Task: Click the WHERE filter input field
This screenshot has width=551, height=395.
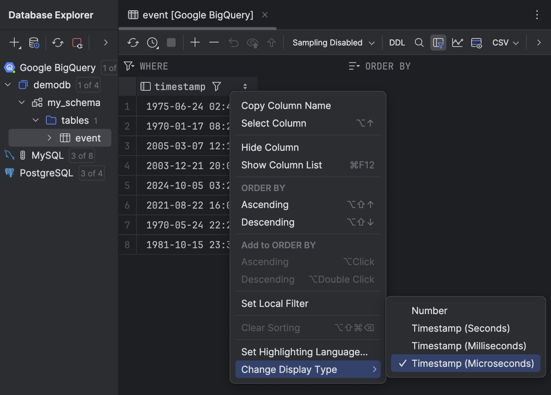Action: (234, 66)
